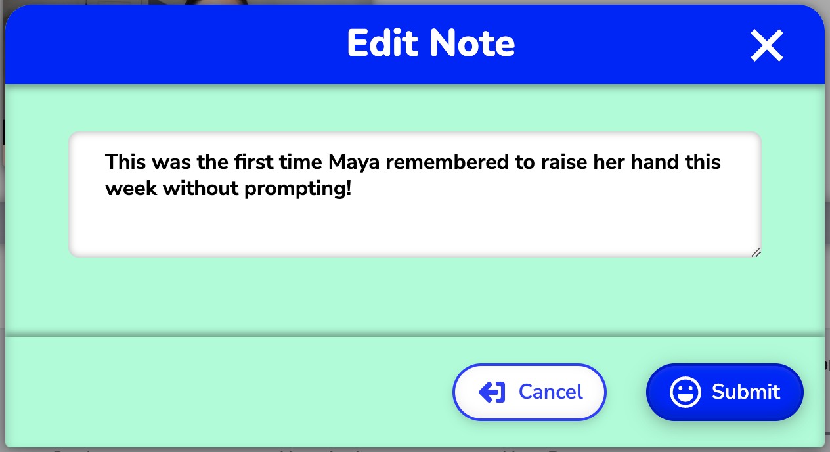The width and height of the screenshot is (830, 452).
Task: Click the words "first time" in the note
Action: coord(278,162)
